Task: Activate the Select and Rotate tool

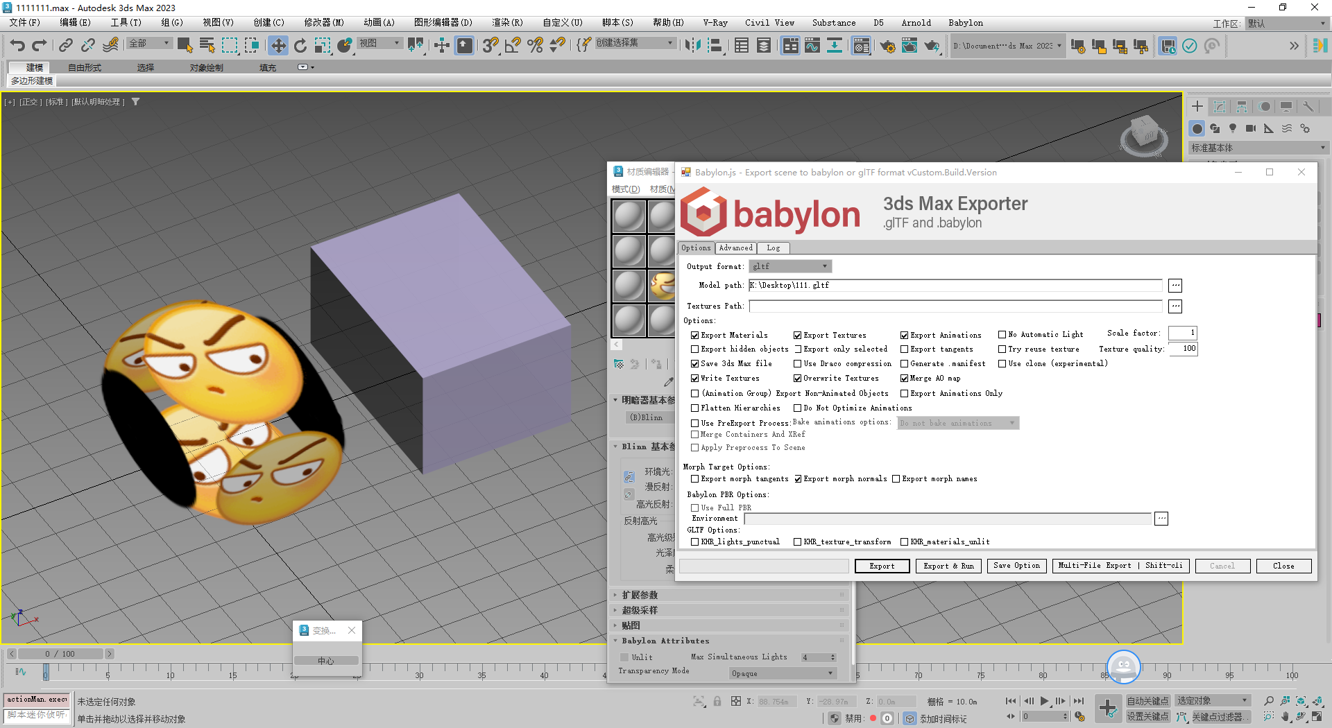Action: (300, 46)
